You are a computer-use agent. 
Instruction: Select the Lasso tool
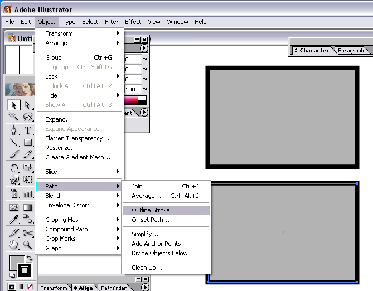(28, 117)
